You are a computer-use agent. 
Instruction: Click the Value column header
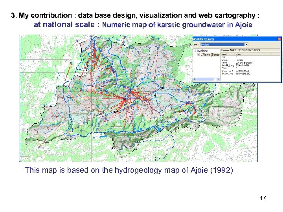click(252, 54)
